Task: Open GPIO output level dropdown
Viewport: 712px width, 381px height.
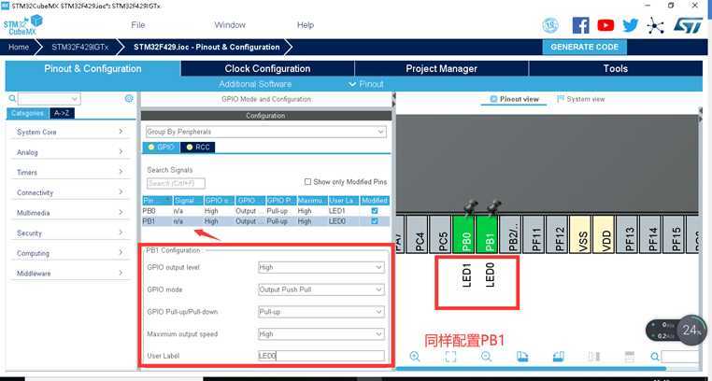Action: coord(321,268)
